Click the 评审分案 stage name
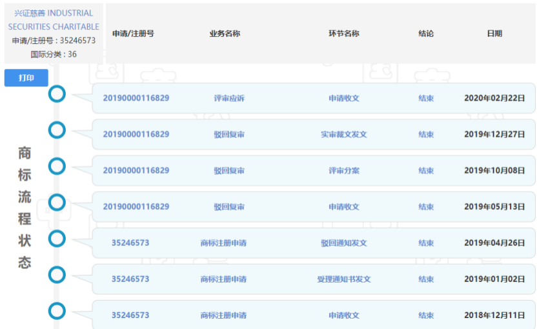Screen dimensions: 537x329 (x=344, y=170)
